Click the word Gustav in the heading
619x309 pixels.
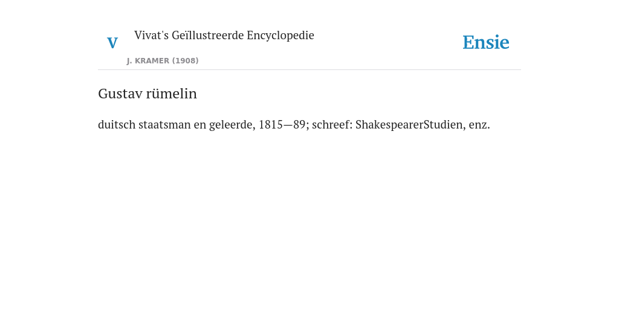click(120, 94)
